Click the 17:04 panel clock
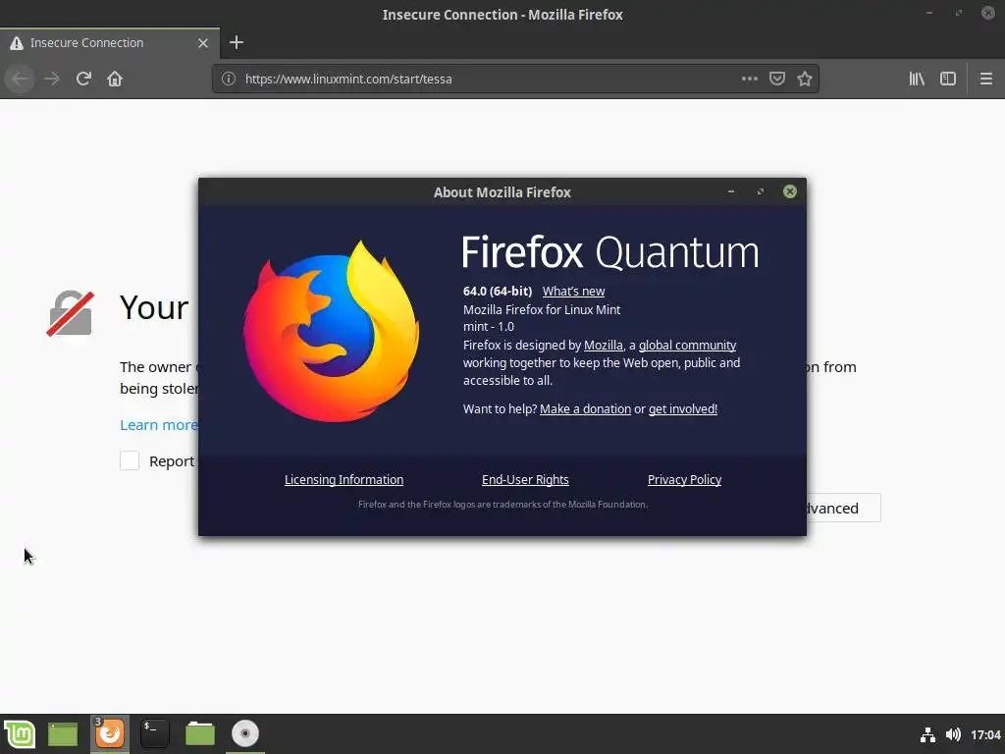The height and width of the screenshot is (754, 1005). pyautogui.click(x=985, y=734)
